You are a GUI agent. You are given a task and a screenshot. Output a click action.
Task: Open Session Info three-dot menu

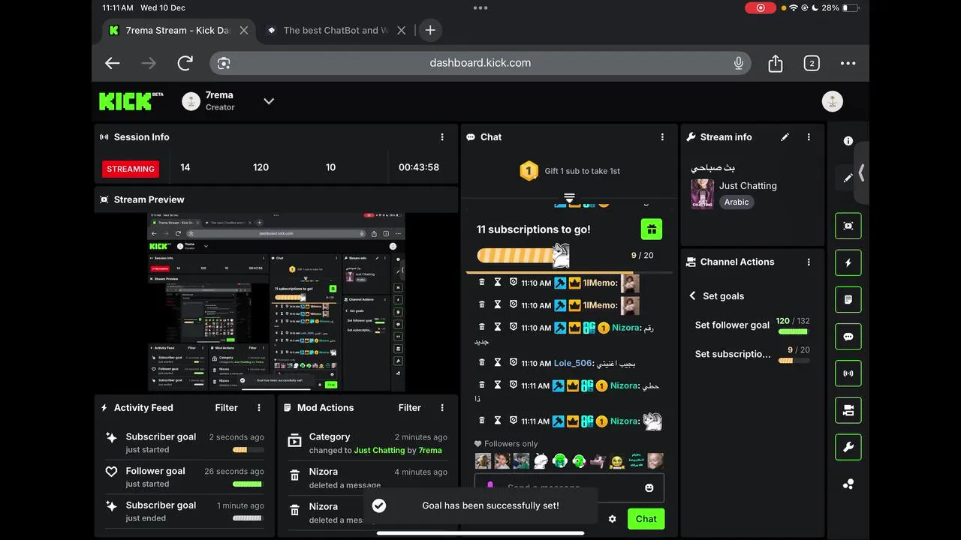point(442,137)
